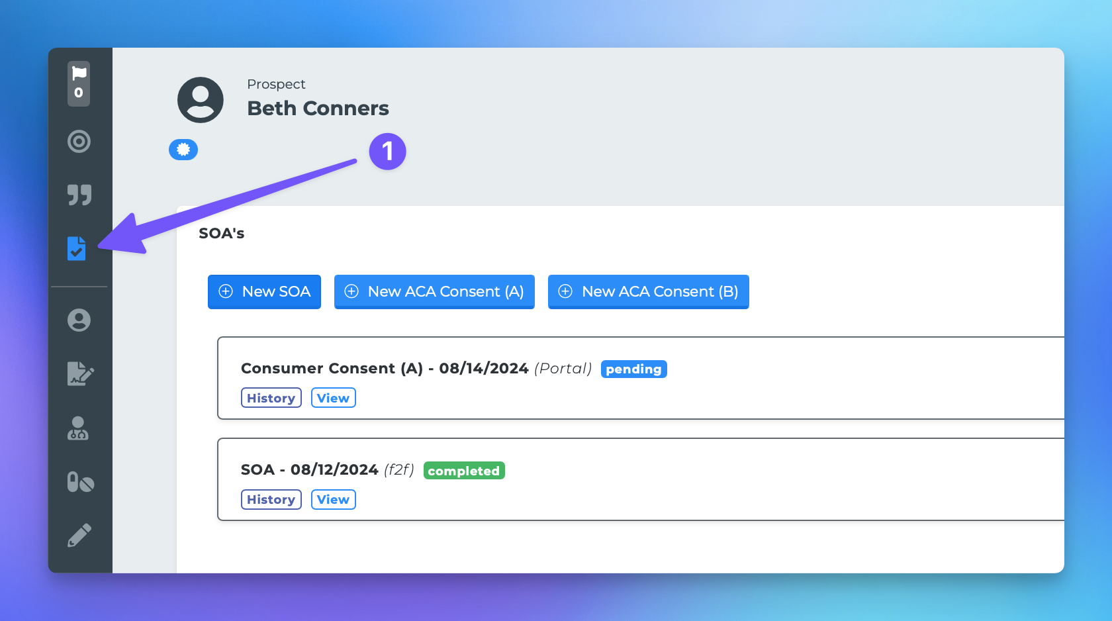Open the quotes icon in sidebar
The width and height of the screenshot is (1112, 621).
[x=79, y=195]
